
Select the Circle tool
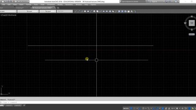[x=94, y=11]
